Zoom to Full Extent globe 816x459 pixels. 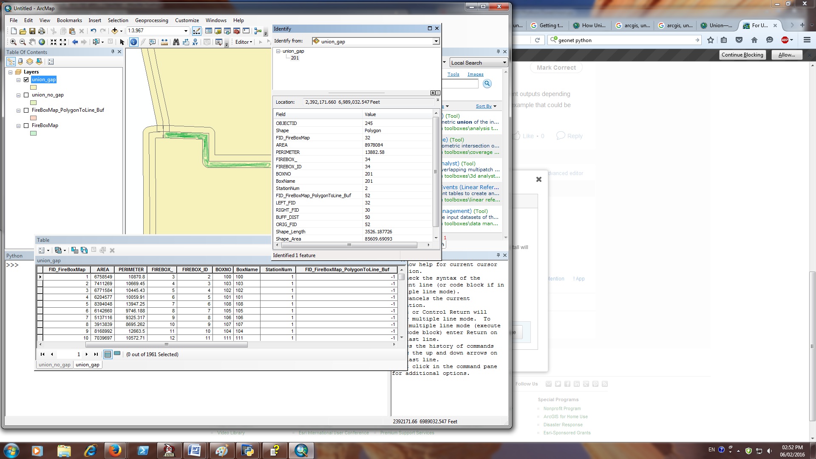pyautogui.click(x=42, y=42)
